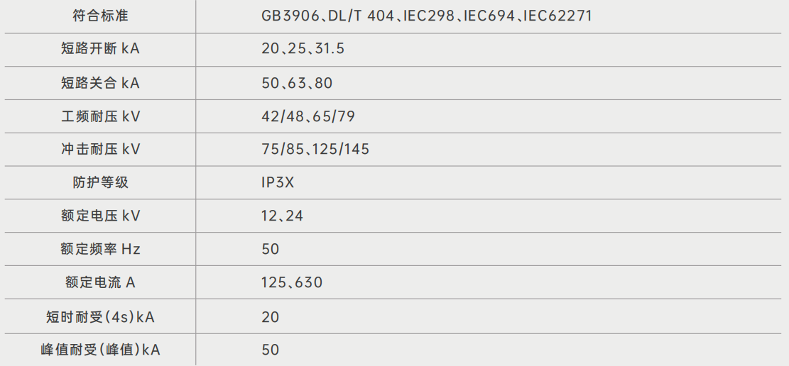This screenshot has height=366, width=789.
Task: Click the 短路关合 kA label cell
Action: point(100,83)
